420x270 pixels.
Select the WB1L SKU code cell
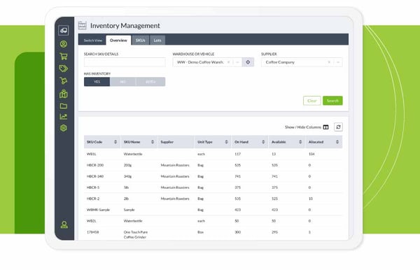point(92,154)
